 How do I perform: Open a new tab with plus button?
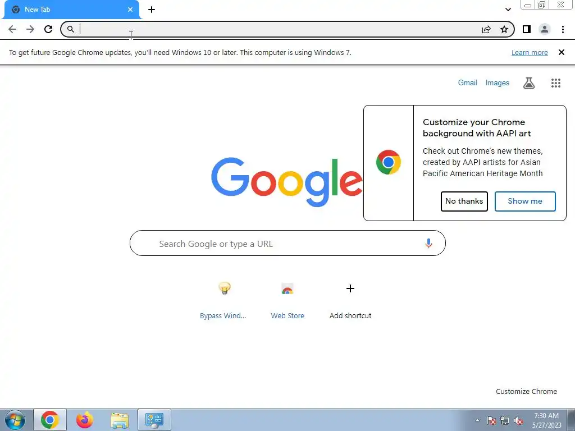152,10
